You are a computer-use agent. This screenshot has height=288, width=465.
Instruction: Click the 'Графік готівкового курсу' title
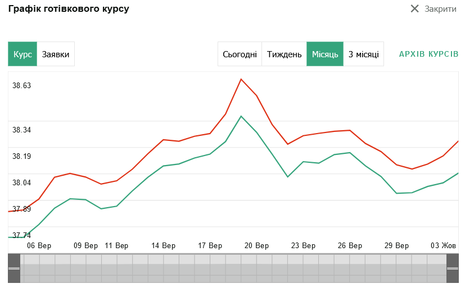pos(68,9)
